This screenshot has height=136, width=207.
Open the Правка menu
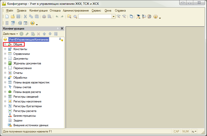(21, 11)
